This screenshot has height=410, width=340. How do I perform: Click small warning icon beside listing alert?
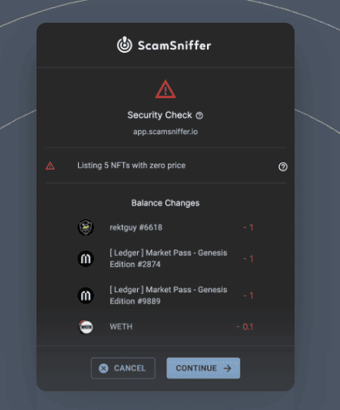point(50,166)
